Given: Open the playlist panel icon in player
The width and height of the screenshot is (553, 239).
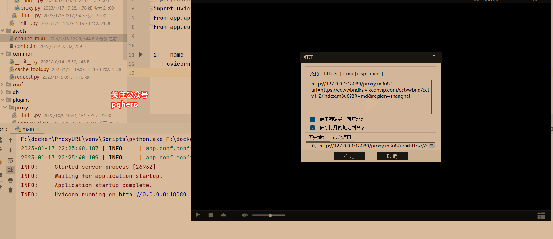Looking at the screenshot, I should [x=541, y=216].
